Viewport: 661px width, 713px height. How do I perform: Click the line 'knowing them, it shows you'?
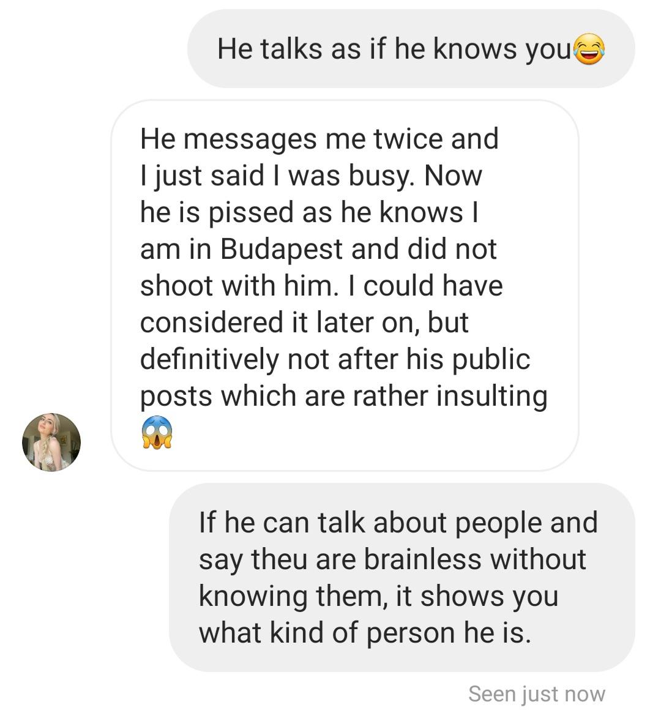[379, 596]
